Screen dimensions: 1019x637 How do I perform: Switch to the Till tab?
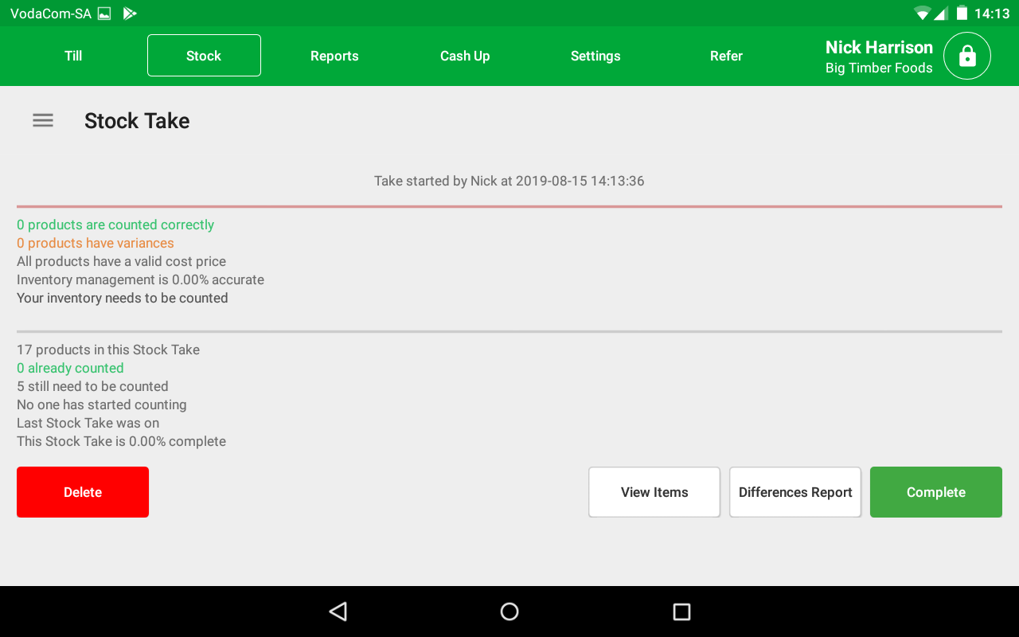coord(73,56)
